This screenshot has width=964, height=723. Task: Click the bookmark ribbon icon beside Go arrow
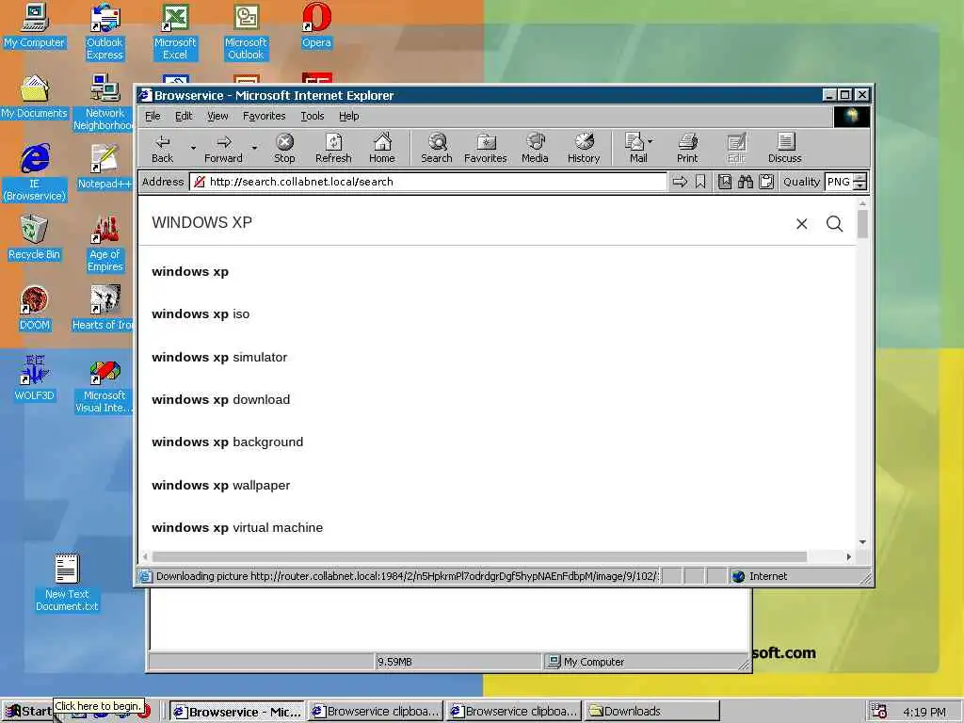point(700,182)
